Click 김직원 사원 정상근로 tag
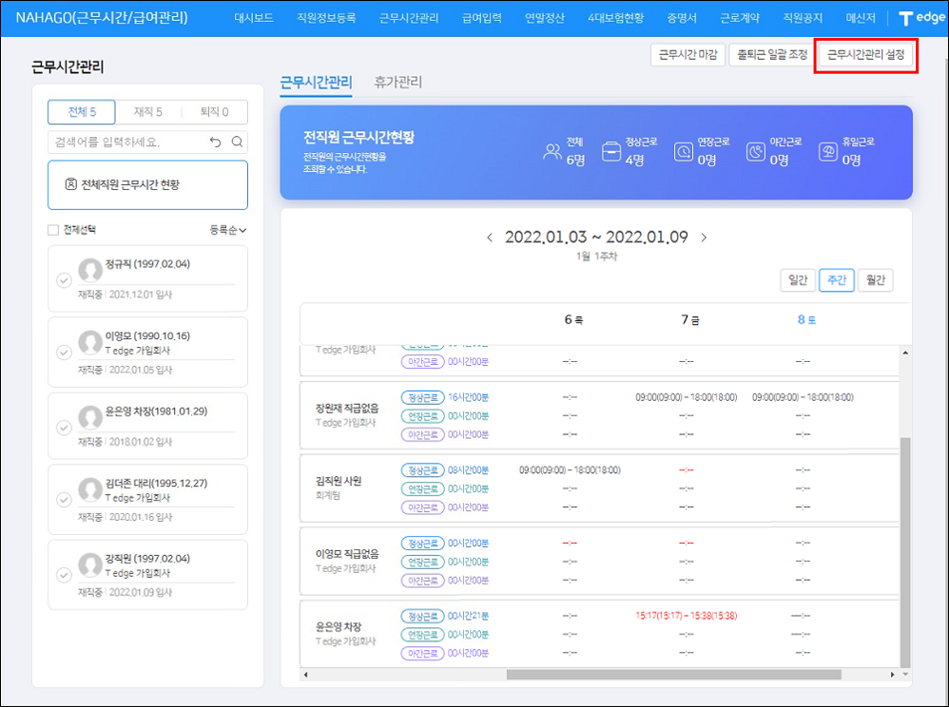 click(422, 470)
